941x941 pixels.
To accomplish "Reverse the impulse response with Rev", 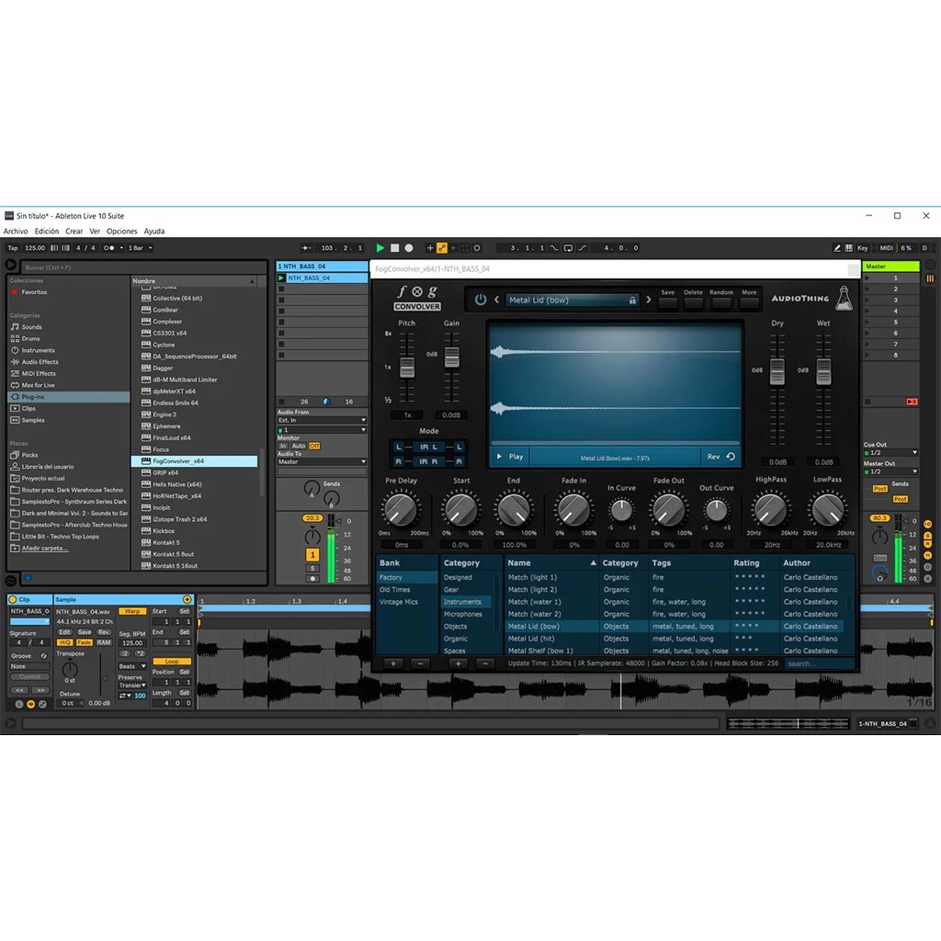I will tap(720, 457).
